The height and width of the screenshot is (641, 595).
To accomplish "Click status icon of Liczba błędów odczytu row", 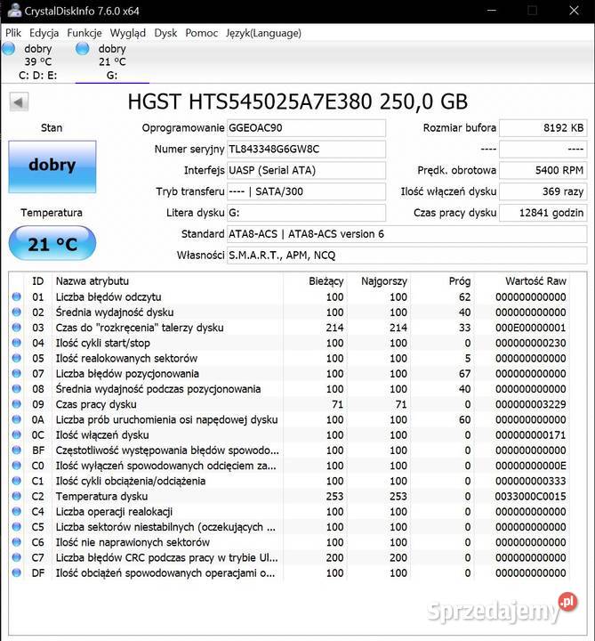I will 17,296.
